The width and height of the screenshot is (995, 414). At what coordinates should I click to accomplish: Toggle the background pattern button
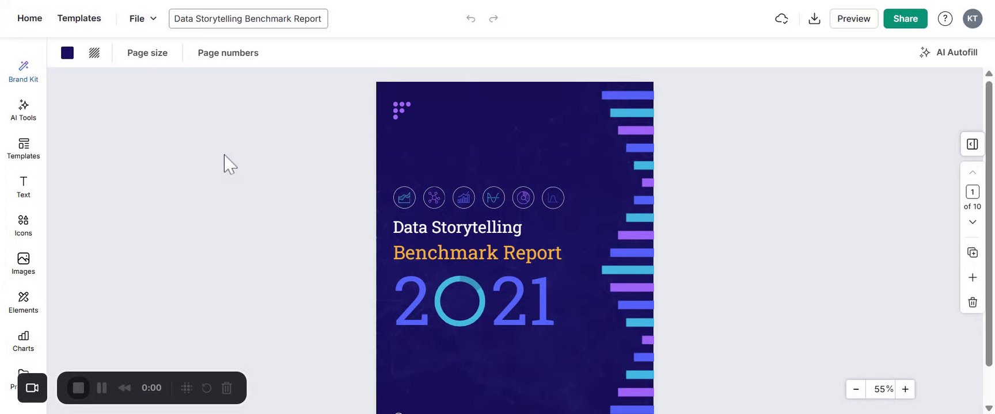[x=94, y=53]
